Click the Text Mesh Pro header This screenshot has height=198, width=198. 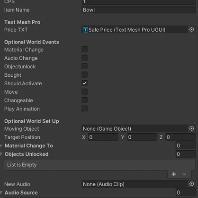(22, 22)
